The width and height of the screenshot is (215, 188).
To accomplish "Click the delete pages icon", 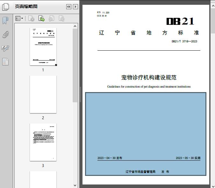I will click(x=31, y=19).
